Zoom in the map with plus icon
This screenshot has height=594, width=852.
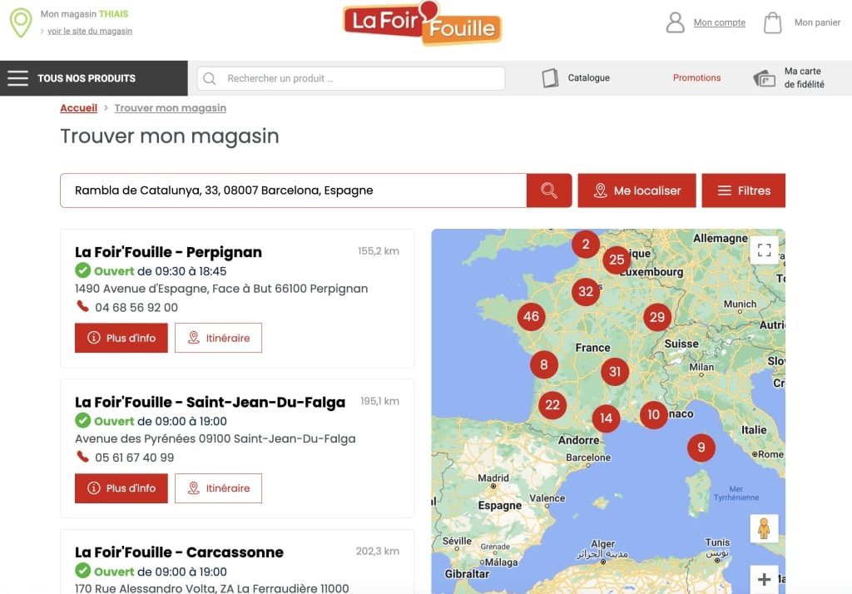764,579
